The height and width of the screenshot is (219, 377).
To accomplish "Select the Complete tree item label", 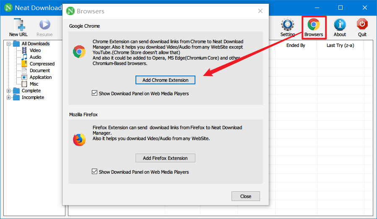I will [31, 91].
